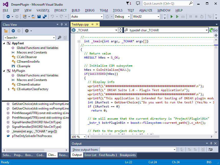Click the editor split window handle
The height and width of the screenshot is (165, 220).
coord(216,35)
